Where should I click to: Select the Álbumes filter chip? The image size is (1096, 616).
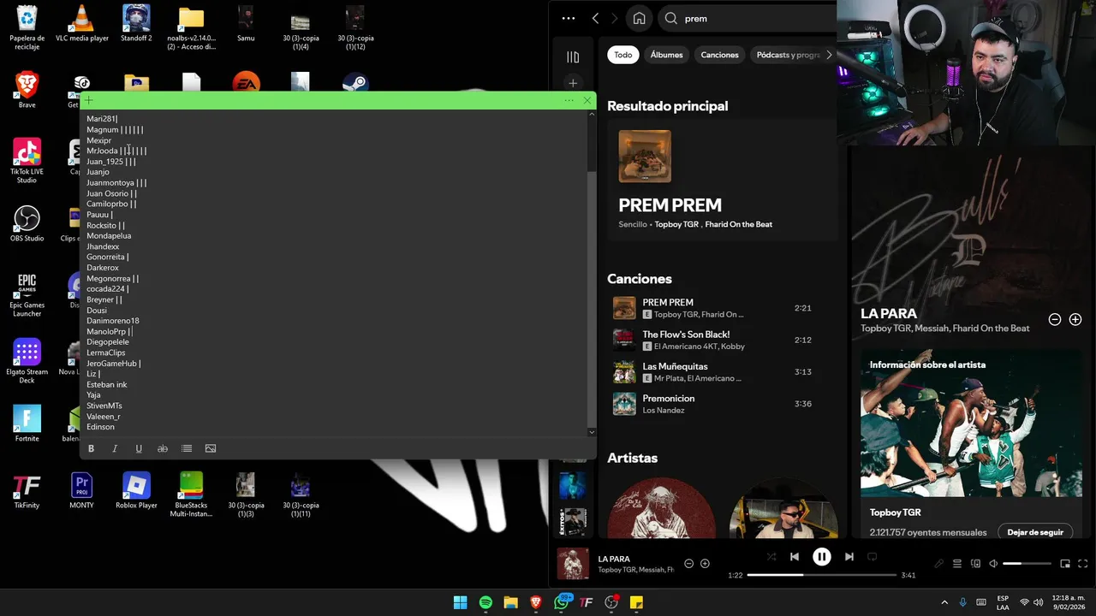666,55
